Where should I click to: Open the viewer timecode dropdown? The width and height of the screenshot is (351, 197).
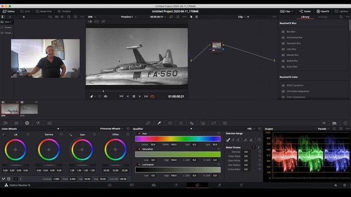click(x=158, y=17)
